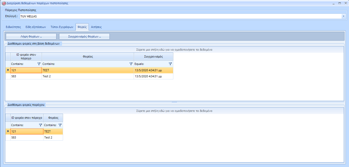Select the Τύποι Εγγράφων tab

point(62,27)
